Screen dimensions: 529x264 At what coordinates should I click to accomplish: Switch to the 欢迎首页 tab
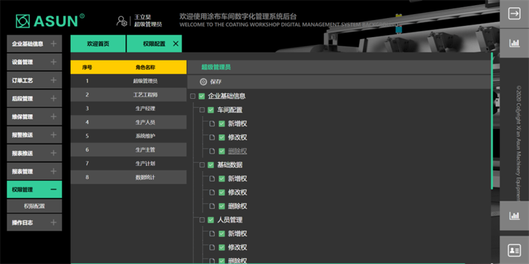click(98, 44)
